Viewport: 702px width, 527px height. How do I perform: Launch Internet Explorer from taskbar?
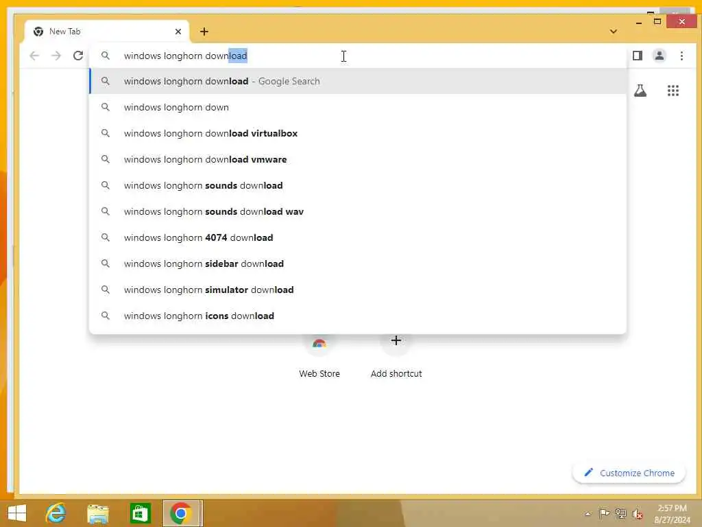56,513
